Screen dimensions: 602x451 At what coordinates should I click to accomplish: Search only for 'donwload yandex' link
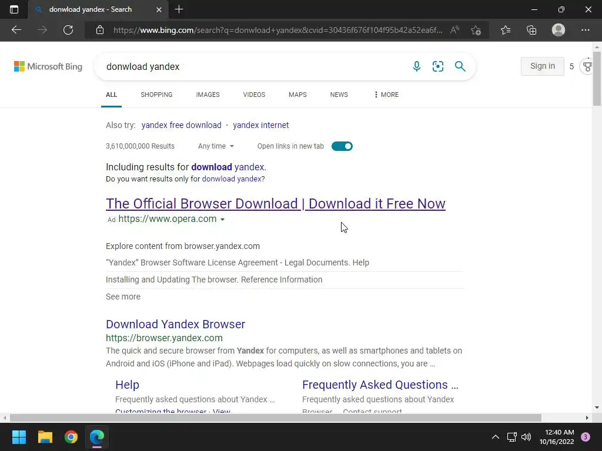tap(232, 179)
